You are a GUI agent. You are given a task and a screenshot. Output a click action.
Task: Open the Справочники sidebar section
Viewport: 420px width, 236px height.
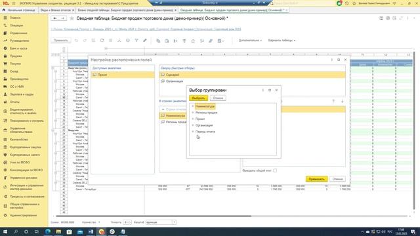(18, 33)
